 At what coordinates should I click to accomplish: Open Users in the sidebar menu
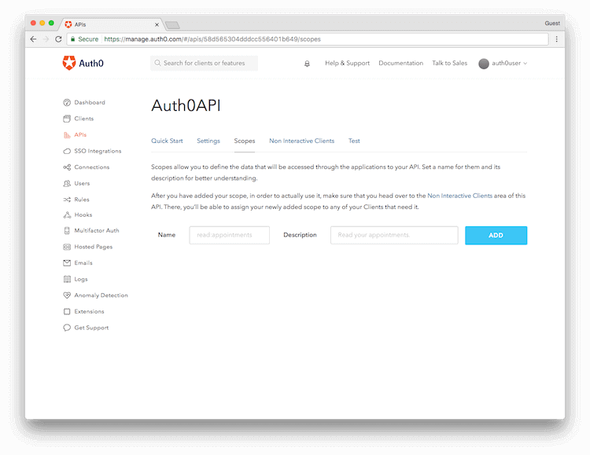click(x=82, y=184)
